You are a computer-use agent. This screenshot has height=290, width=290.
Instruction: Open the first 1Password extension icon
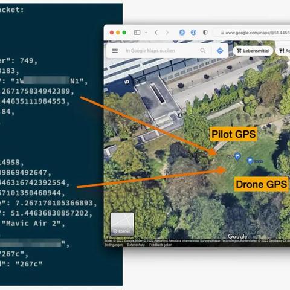tap(182, 33)
